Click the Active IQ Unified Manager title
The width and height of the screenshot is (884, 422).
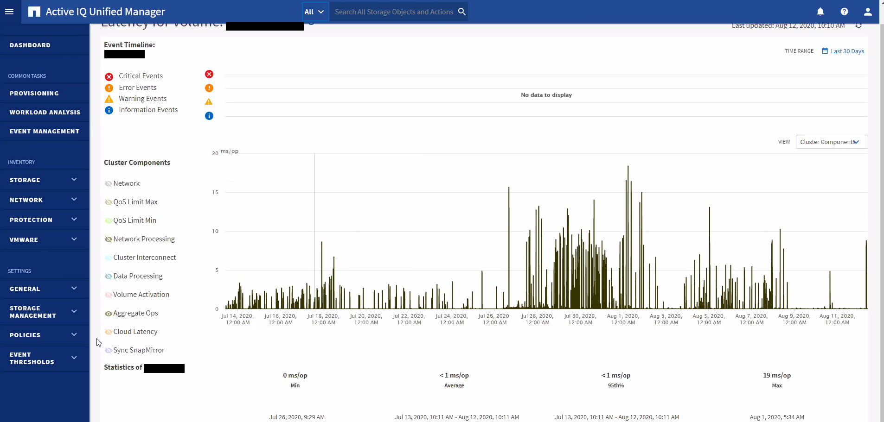tap(105, 12)
